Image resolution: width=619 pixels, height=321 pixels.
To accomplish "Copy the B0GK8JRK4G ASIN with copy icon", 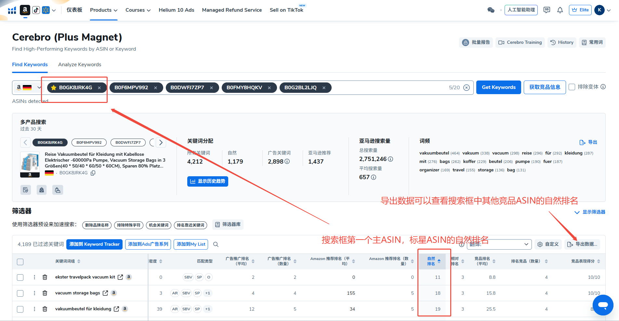I will (93, 173).
